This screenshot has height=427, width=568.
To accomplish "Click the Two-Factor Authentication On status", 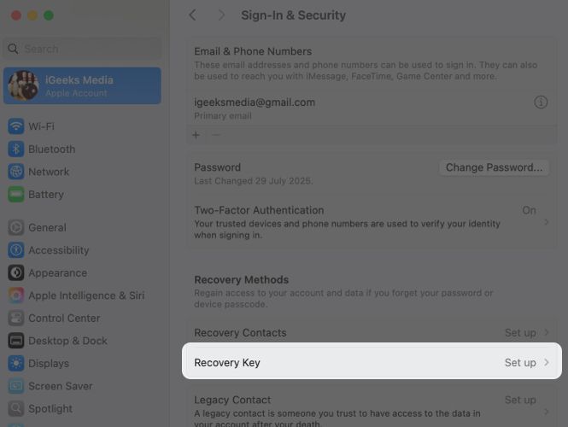I will point(529,210).
